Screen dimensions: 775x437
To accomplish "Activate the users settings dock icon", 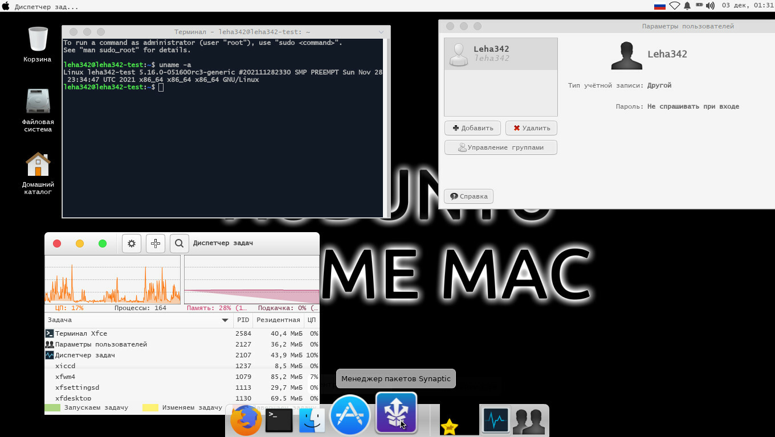I will tap(529, 422).
